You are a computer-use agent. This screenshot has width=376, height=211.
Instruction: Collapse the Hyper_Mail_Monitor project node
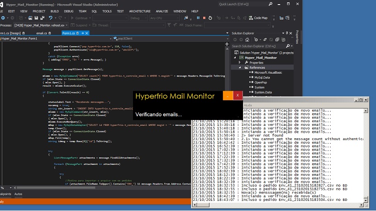(x=235, y=58)
